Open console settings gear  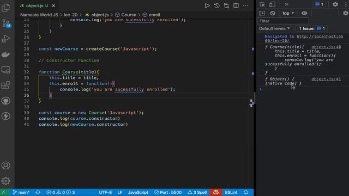point(345,13)
